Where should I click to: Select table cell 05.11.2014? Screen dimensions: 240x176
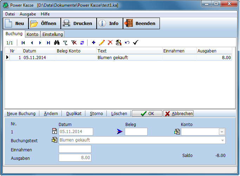[x=39, y=58]
